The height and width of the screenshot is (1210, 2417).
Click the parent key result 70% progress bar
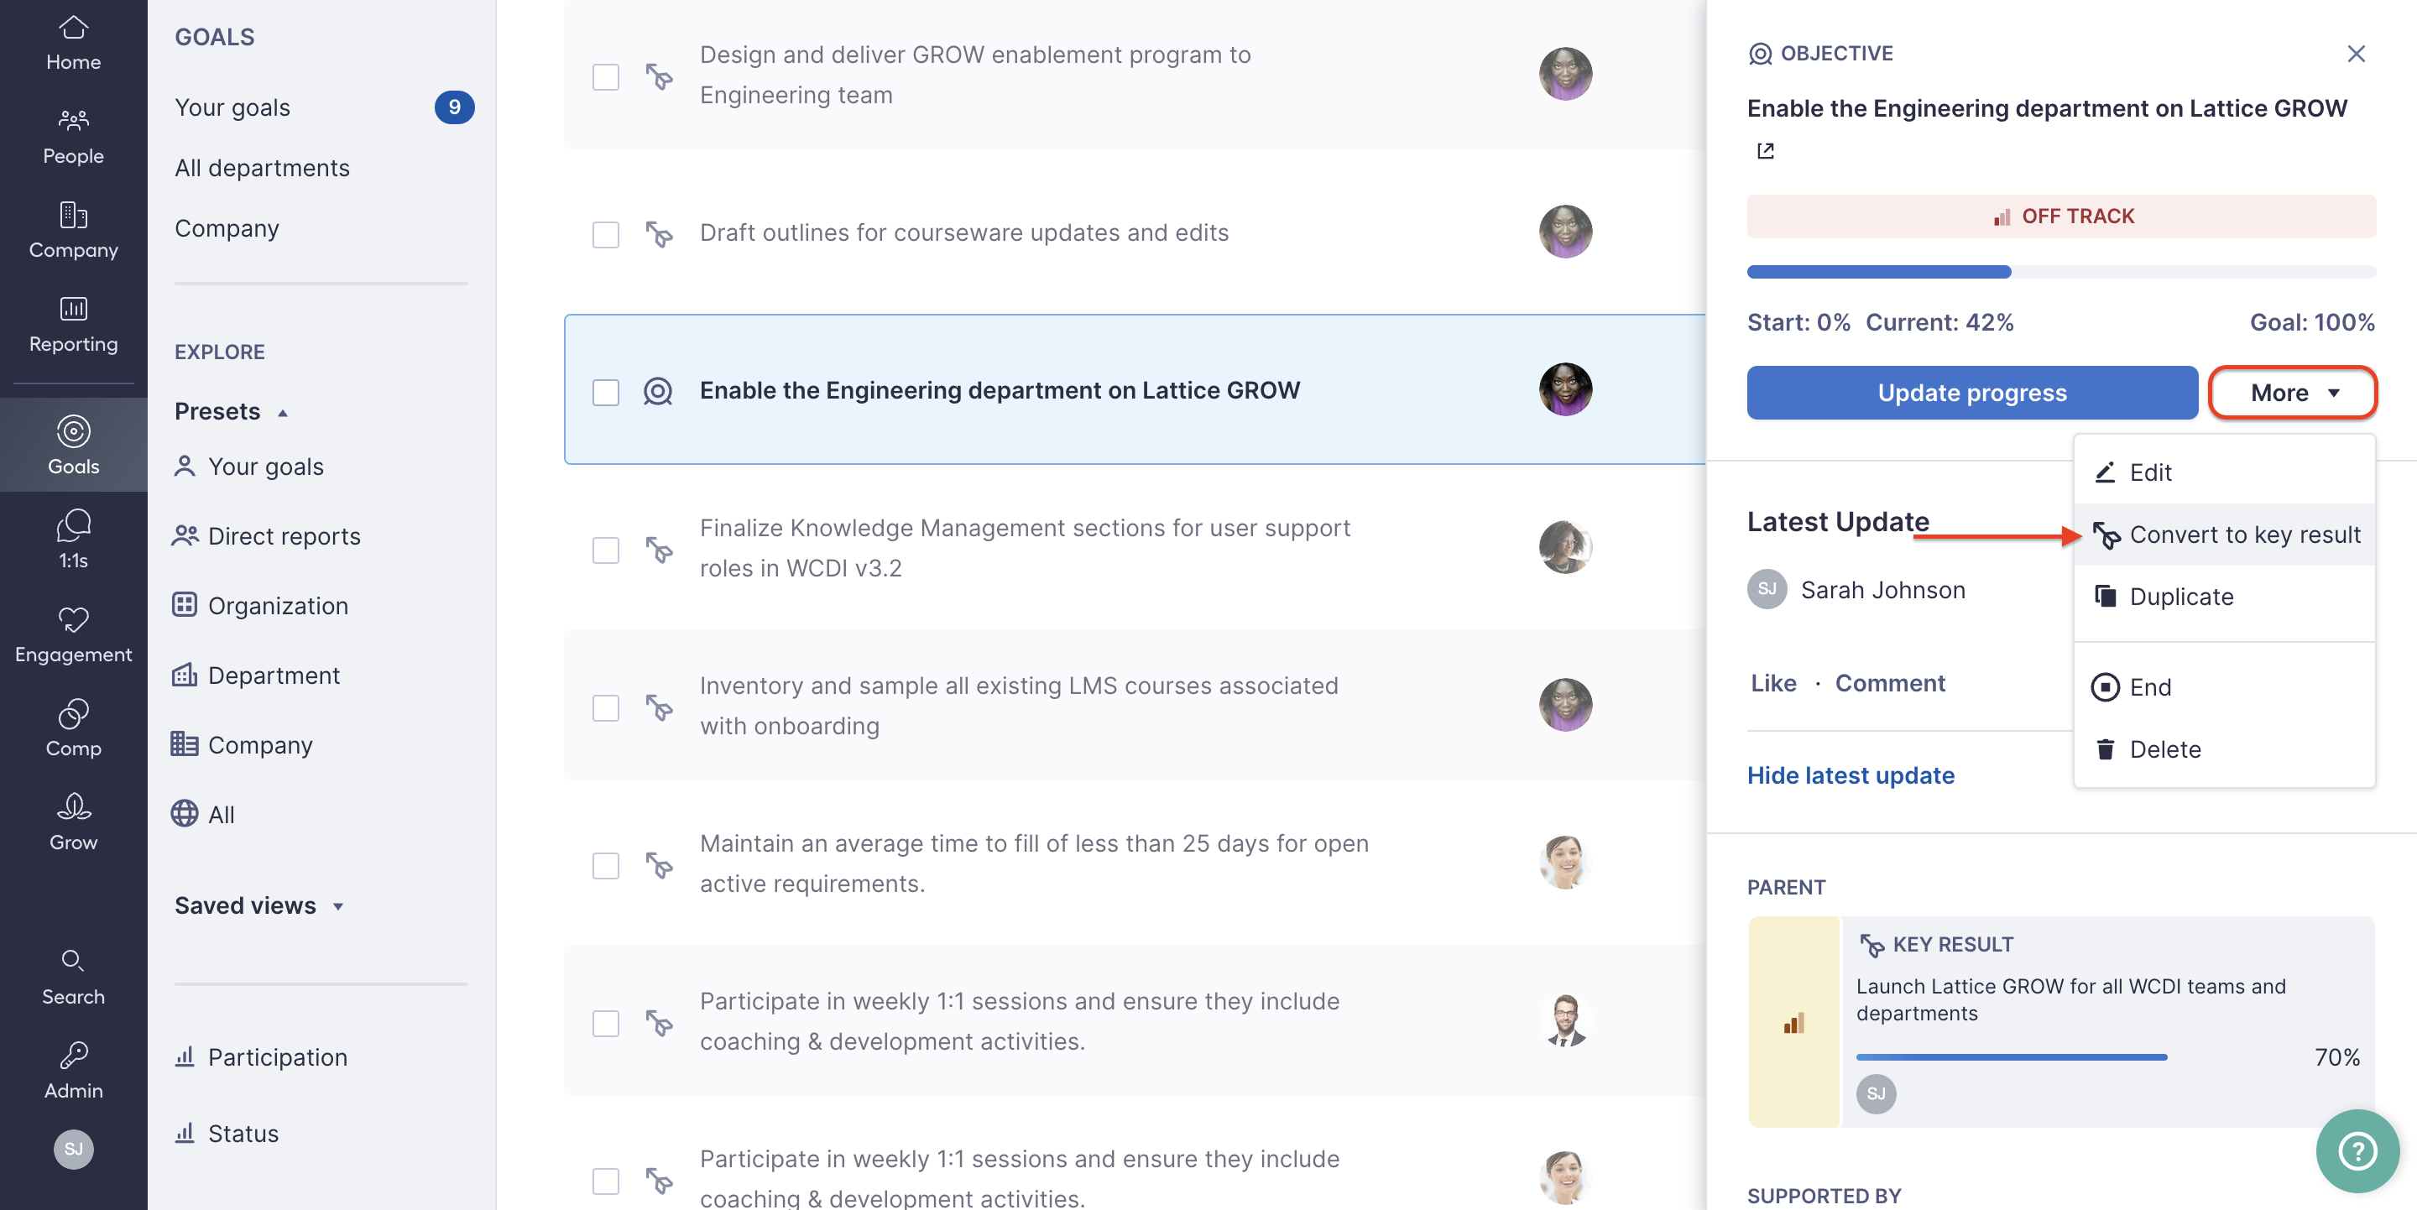tap(2011, 1056)
